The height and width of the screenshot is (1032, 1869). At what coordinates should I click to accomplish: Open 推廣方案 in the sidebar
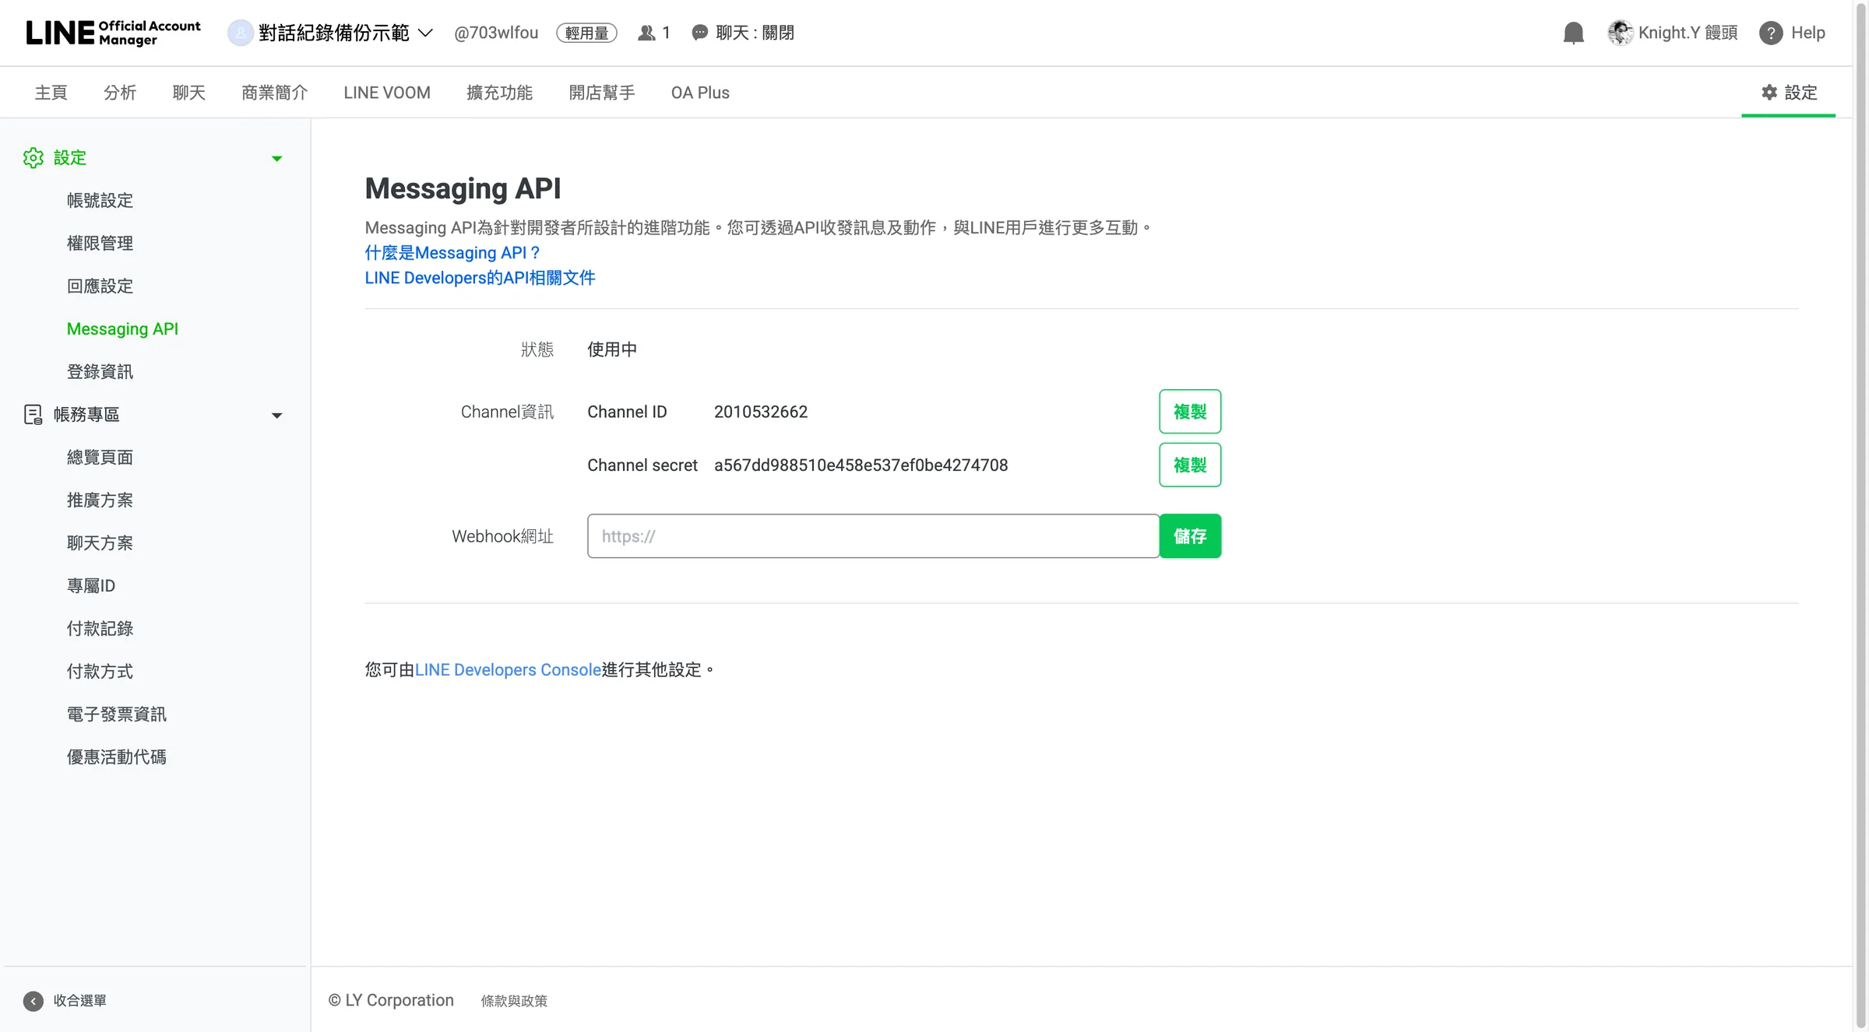pyautogui.click(x=100, y=500)
